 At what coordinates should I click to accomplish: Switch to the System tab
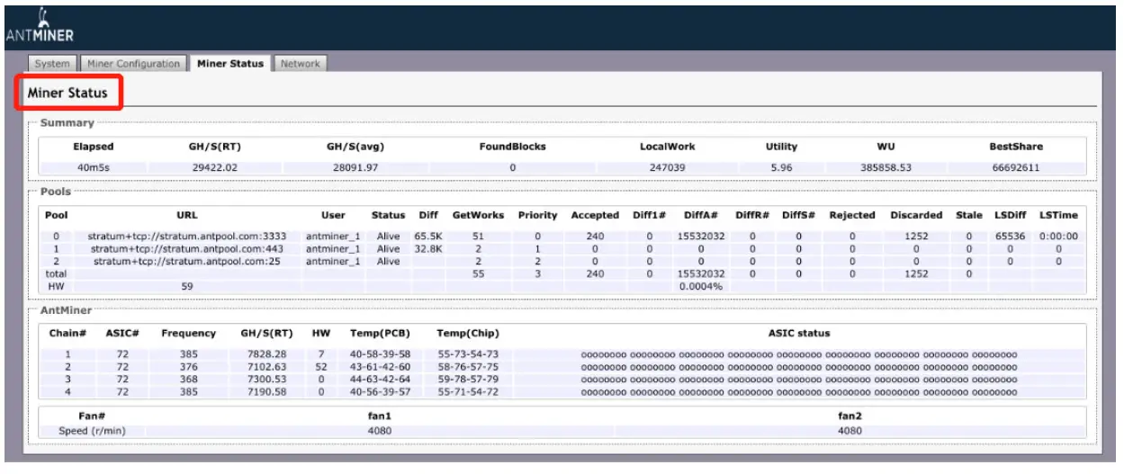[x=52, y=64]
